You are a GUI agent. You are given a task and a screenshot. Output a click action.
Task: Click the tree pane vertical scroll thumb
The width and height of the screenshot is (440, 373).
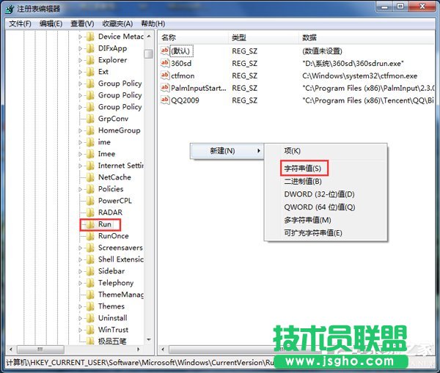tap(148, 53)
